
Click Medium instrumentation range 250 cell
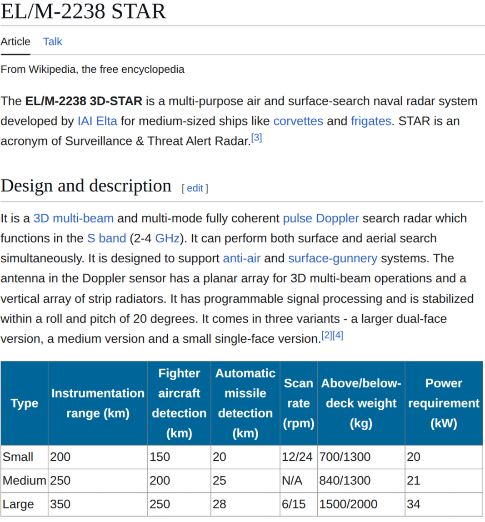tap(98, 481)
